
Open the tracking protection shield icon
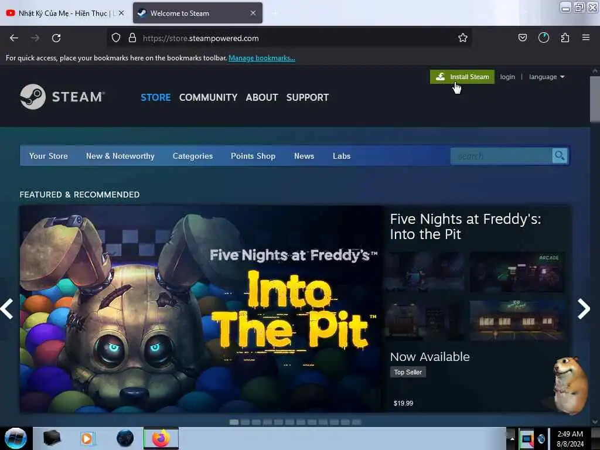click(x=116, y=38)
